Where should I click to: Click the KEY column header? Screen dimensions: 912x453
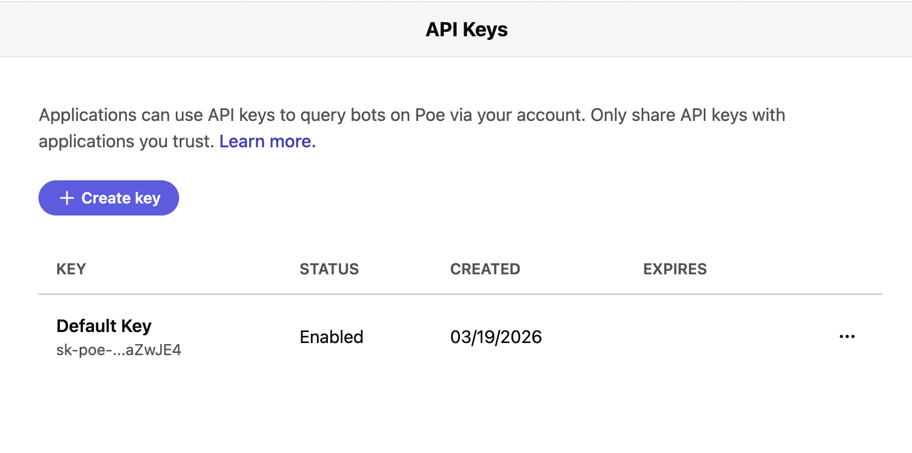pos(71,269)
